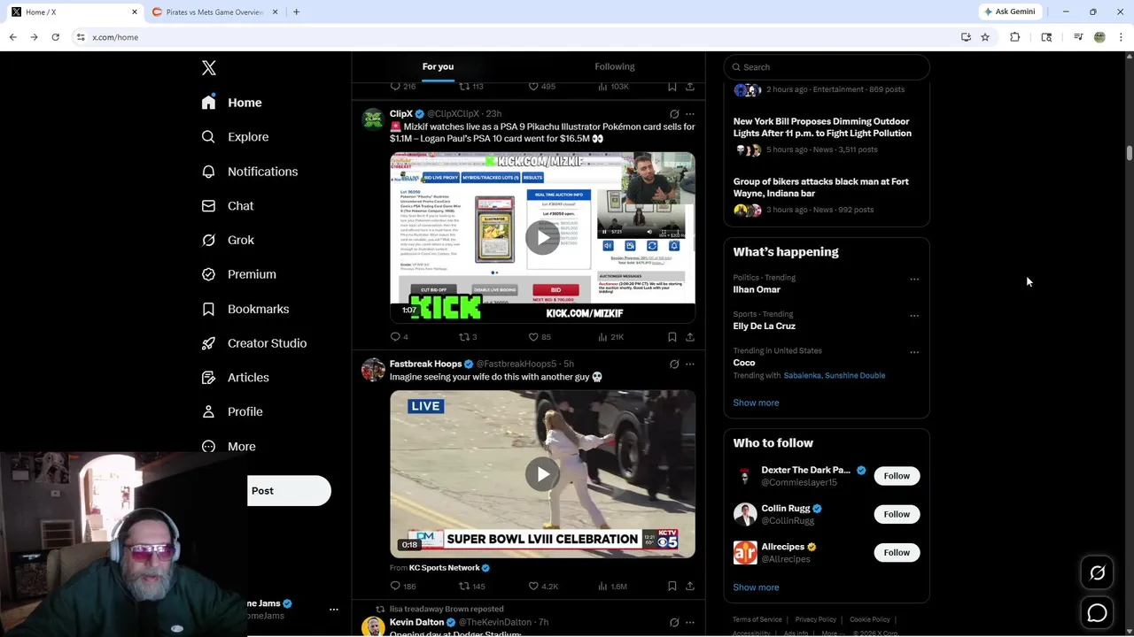The image size is (1134, 637).
Task: Open more options for Coco trend
Action: tap(914, 352)
